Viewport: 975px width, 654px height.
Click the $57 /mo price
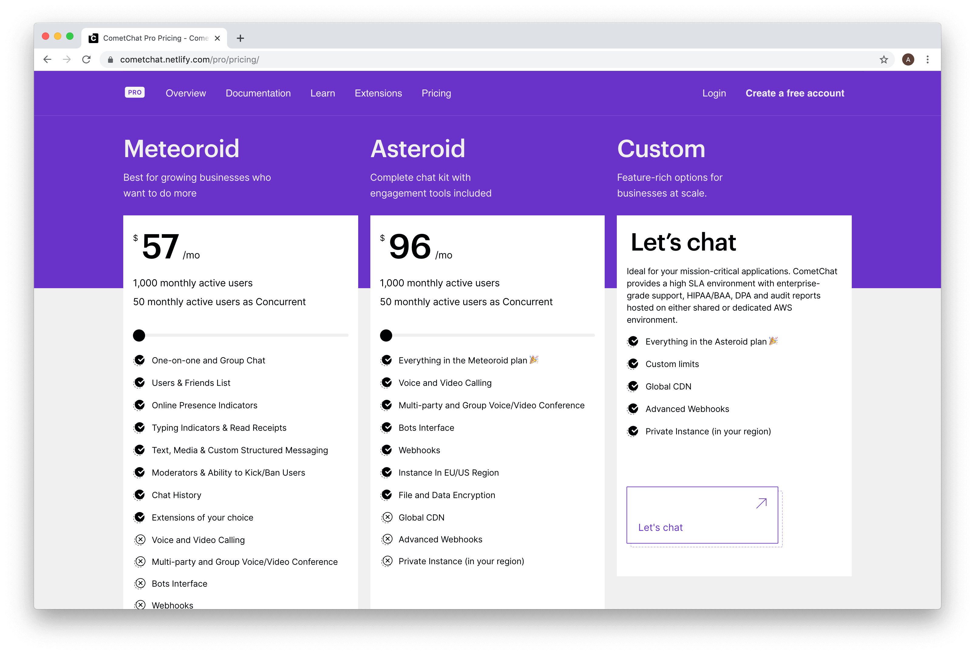pos(167,247)
